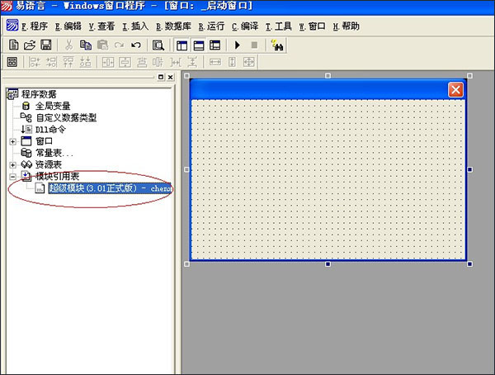Click the Copy icon in the toolbar
The width and height of the screenshot is (495, 375).
pos(86,45)
